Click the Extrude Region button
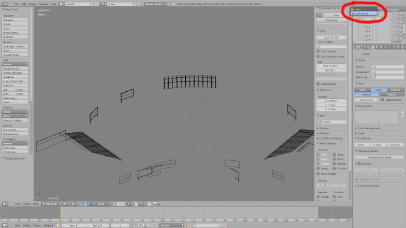This screenshot has height=228, width=406. (x=15, y=68)
